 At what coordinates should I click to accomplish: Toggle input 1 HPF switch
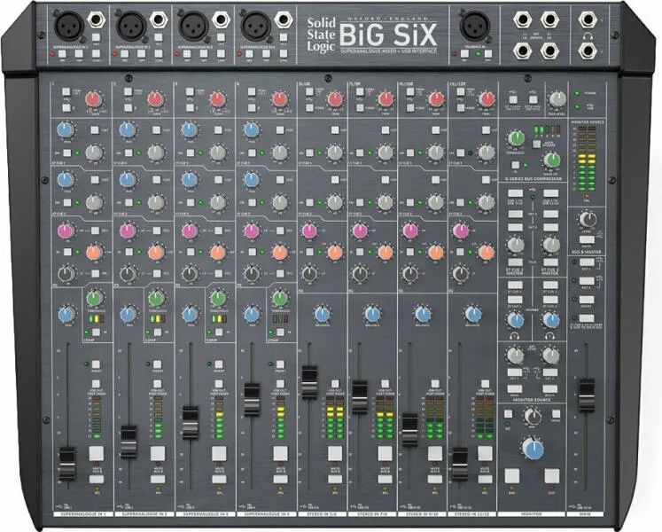[x=79, y=54]
